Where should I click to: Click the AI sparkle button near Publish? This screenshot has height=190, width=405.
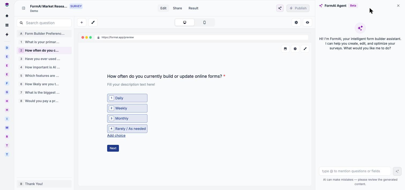(x=280, y=8)
